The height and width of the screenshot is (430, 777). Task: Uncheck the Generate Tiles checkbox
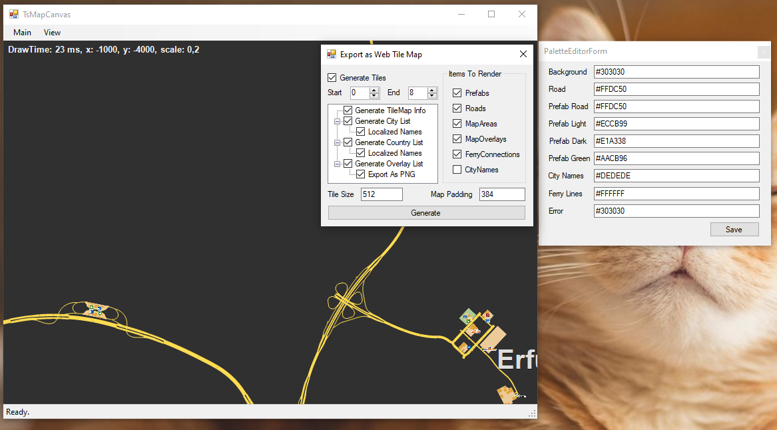(332, 78)
